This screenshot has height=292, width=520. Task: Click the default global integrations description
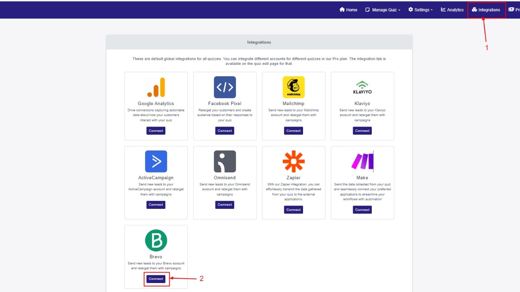click(259, 61)
